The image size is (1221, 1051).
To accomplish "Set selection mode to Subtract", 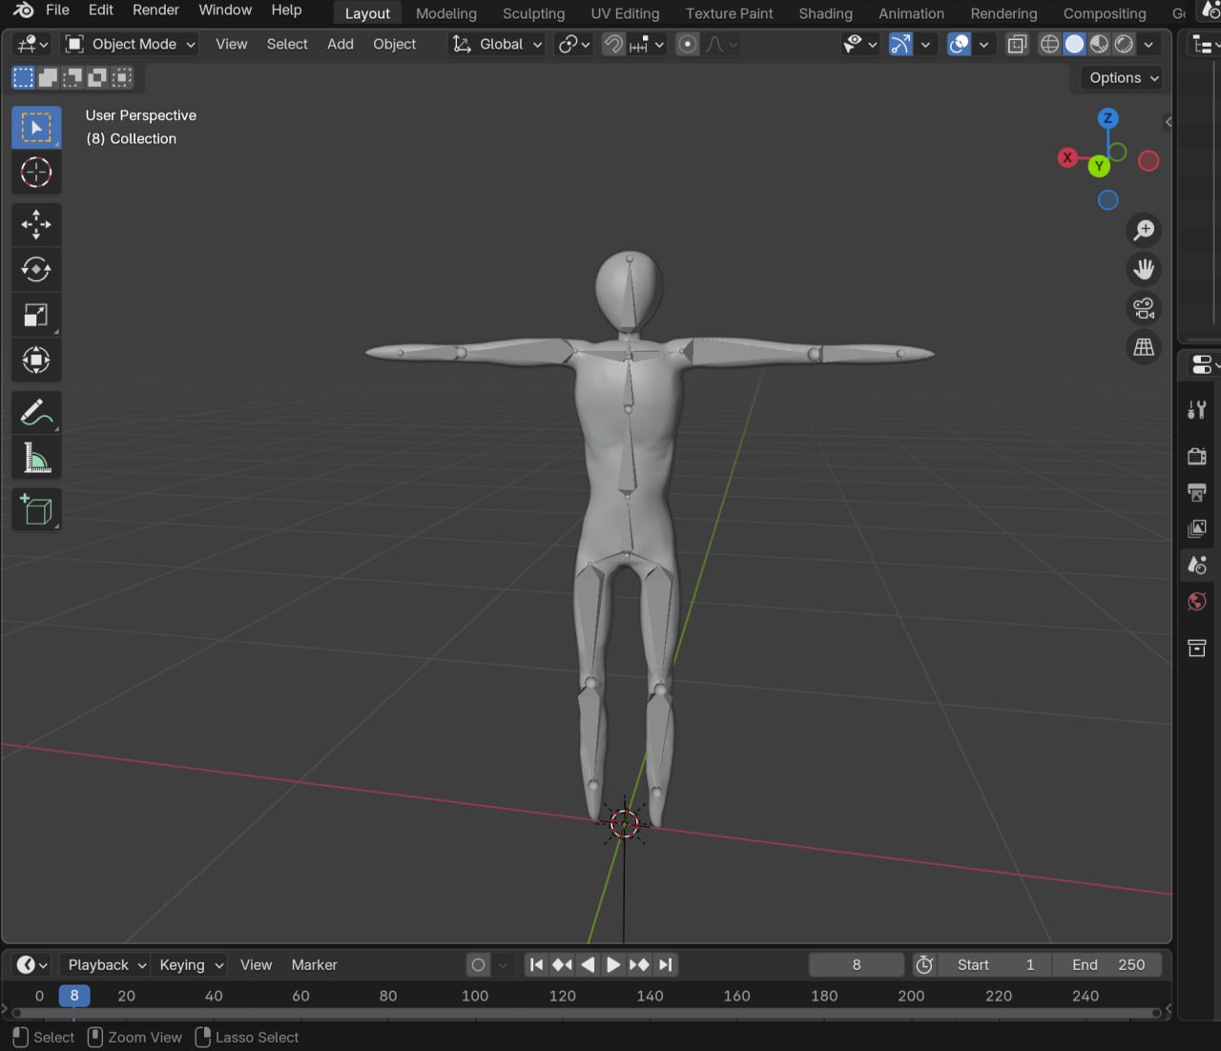I will (72, 77).
